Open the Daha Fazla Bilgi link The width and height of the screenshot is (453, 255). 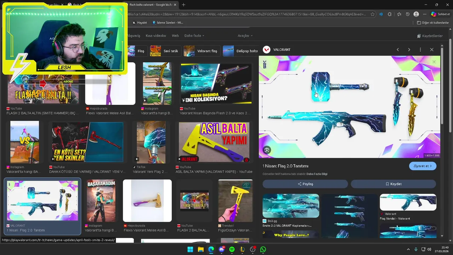point(317,174)
